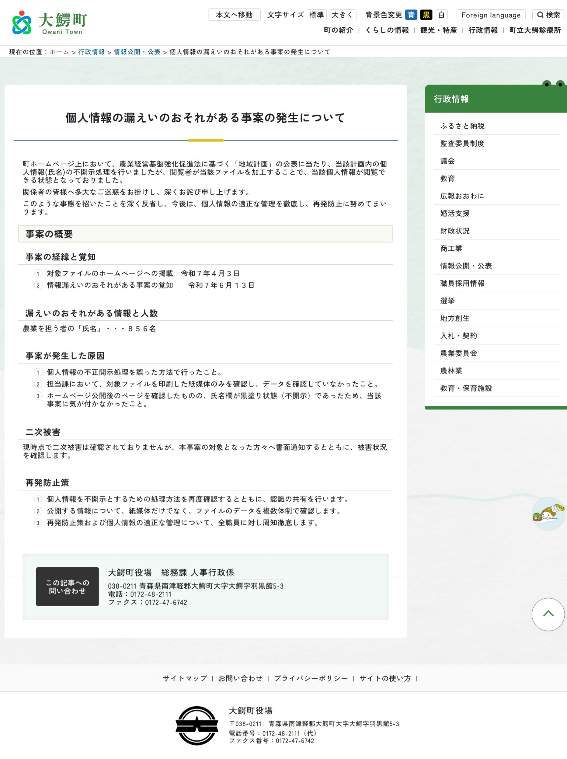
Task: Click the サイトの使い方 footer link
Action: tap(385, 679)
